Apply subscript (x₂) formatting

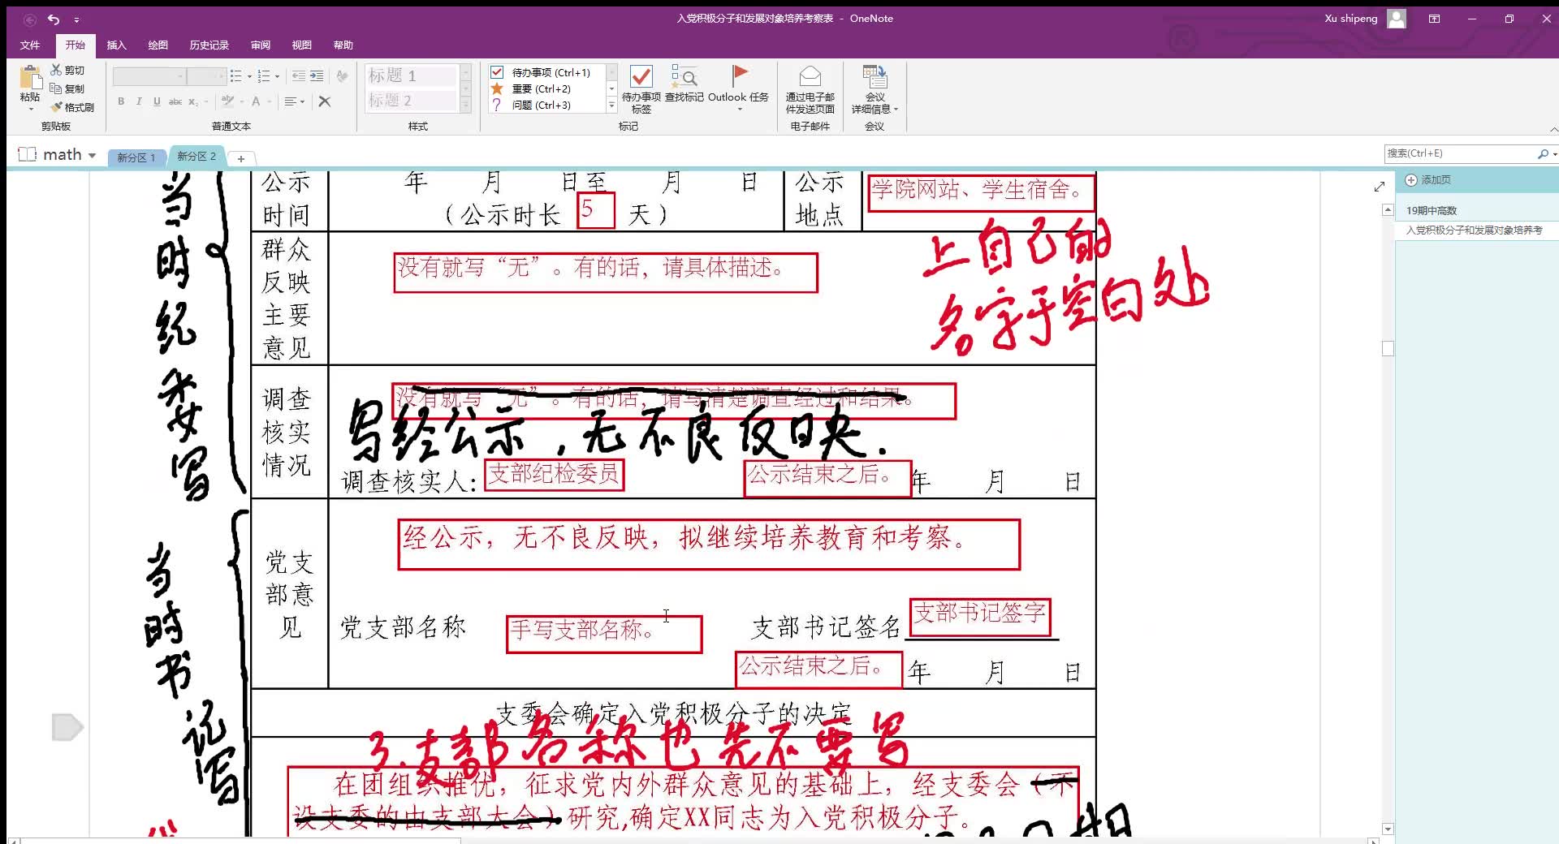pos(193,101)
